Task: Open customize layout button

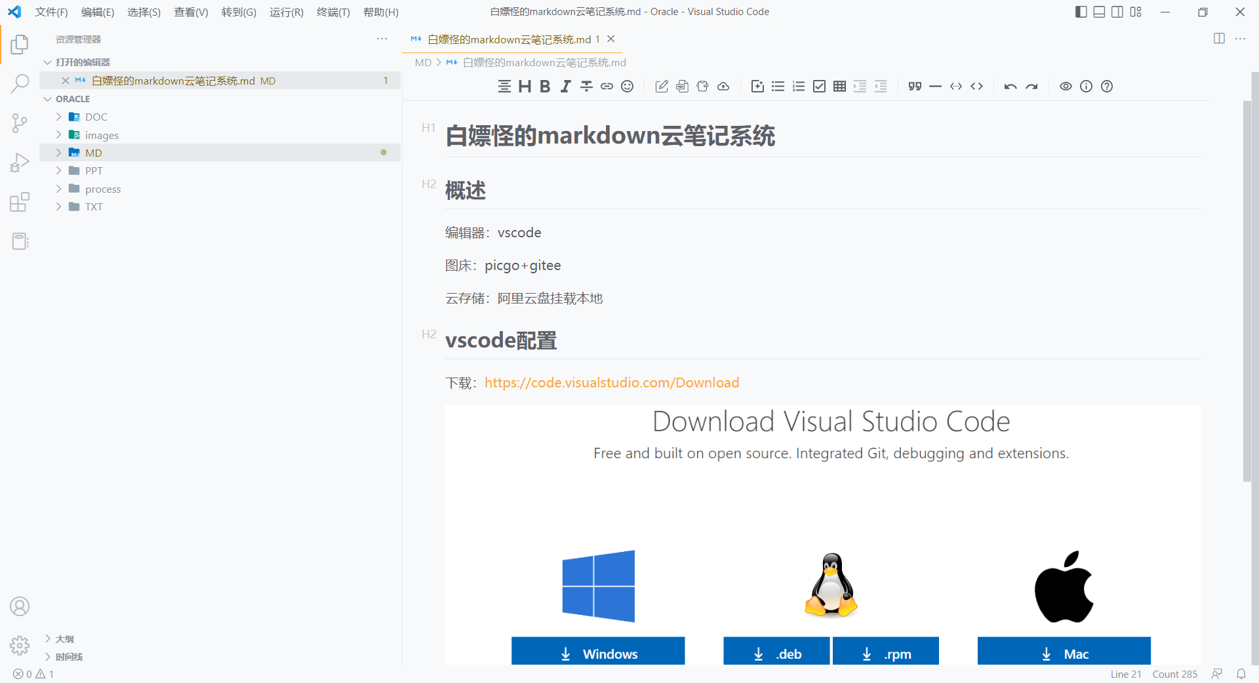Action: click(1136, 12)
